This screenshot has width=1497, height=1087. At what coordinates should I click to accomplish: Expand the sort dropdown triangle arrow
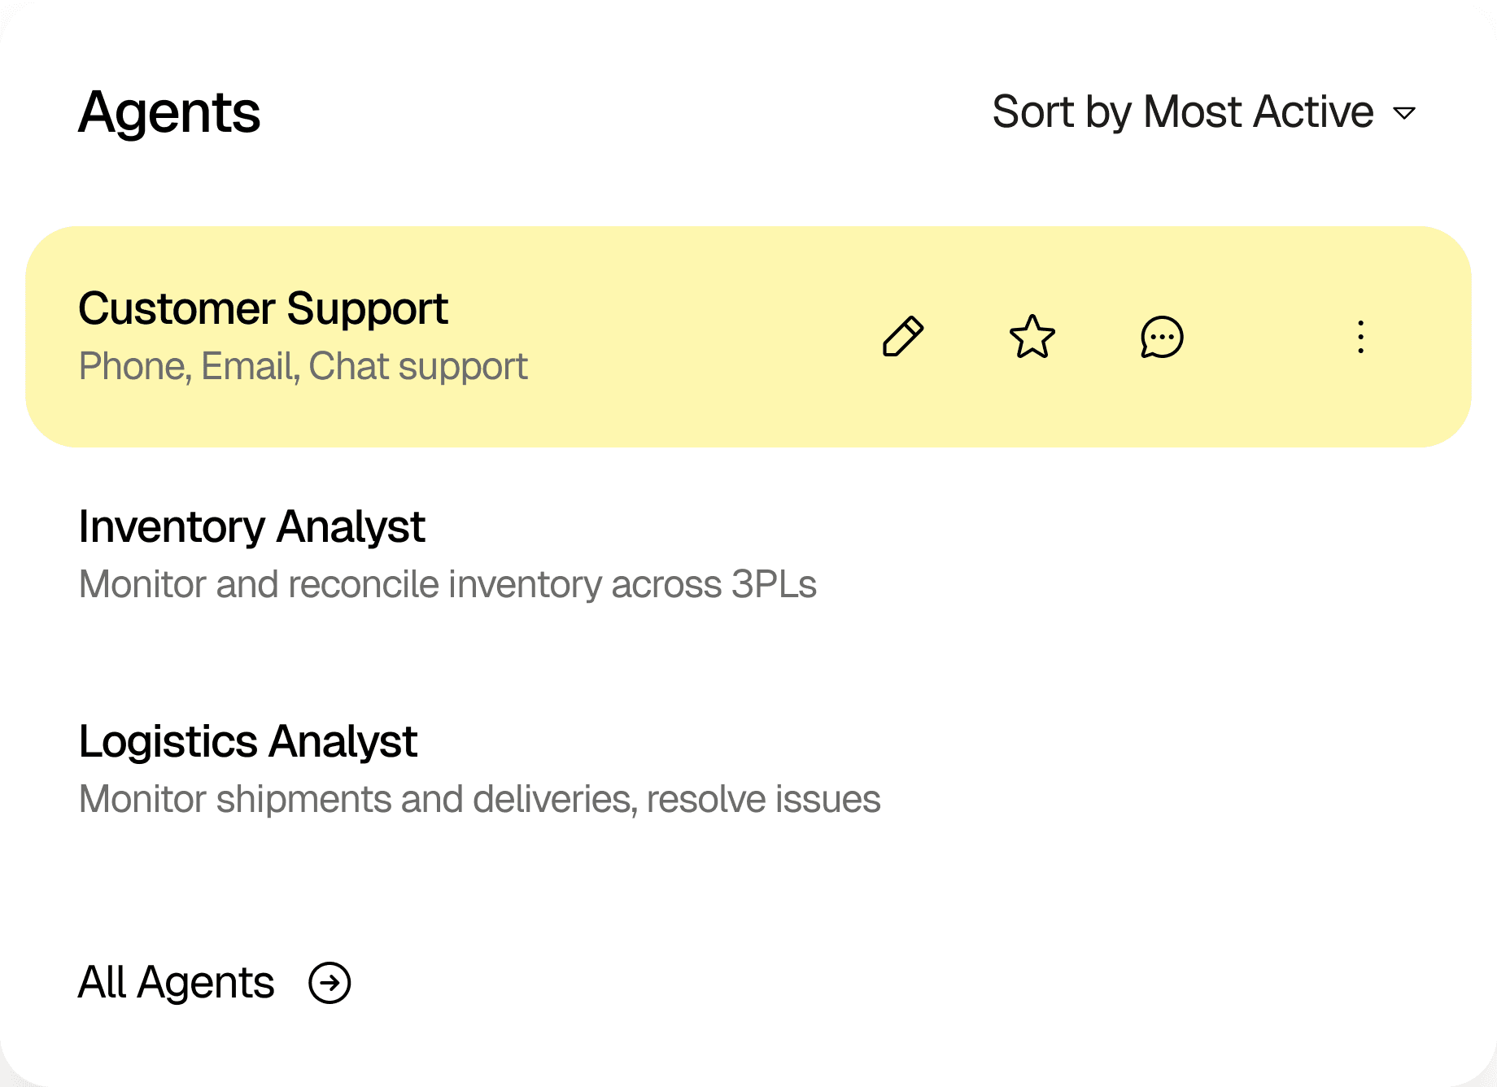1404,112
